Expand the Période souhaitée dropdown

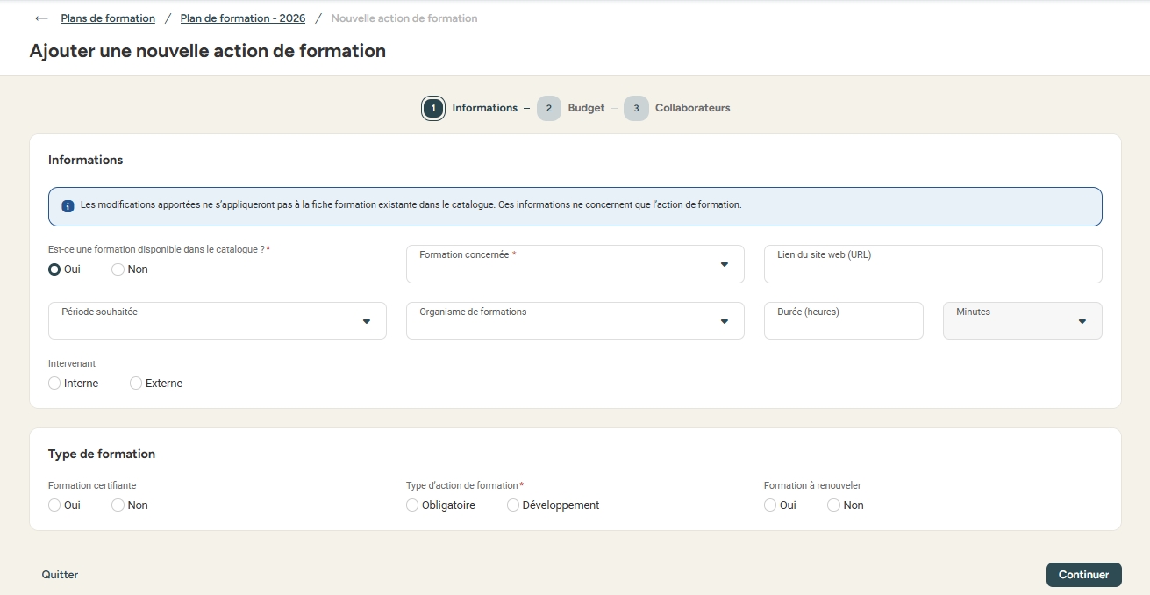click(x=217, y=321)
